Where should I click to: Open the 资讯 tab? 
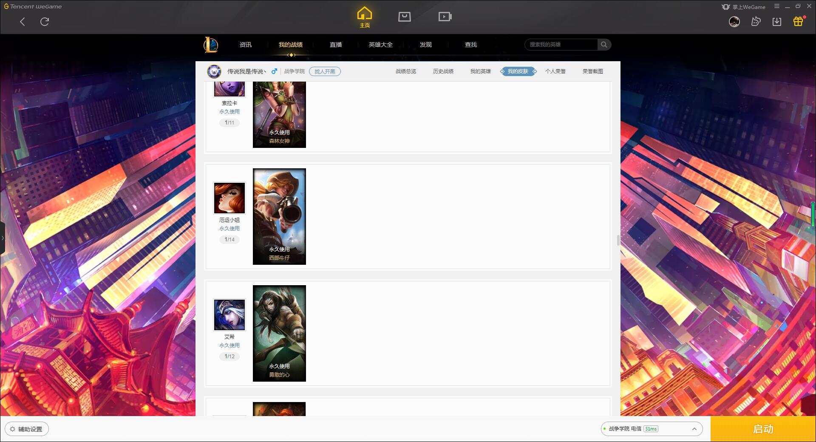coord(246,45)
